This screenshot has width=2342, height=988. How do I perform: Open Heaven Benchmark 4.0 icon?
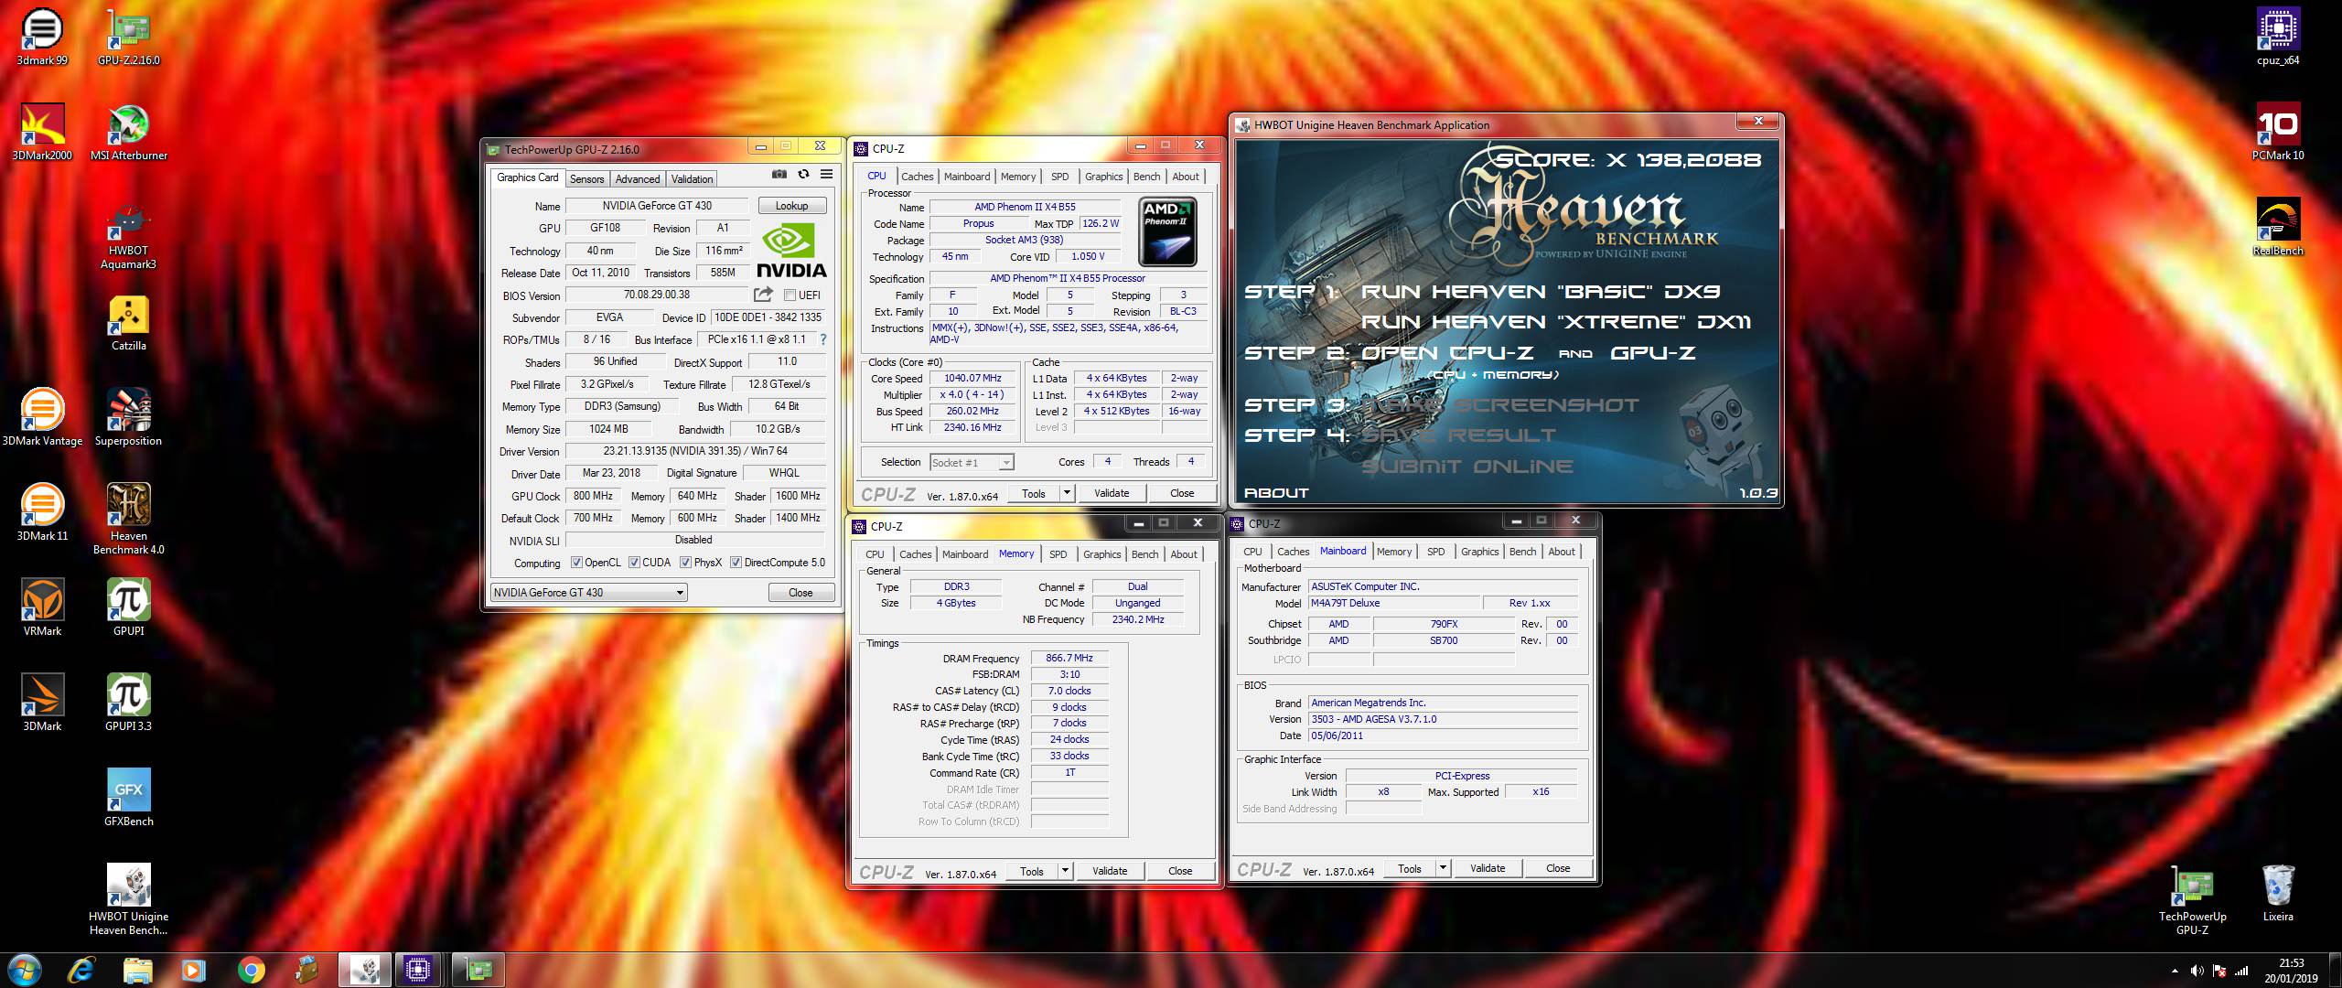(x=129, y=519)
